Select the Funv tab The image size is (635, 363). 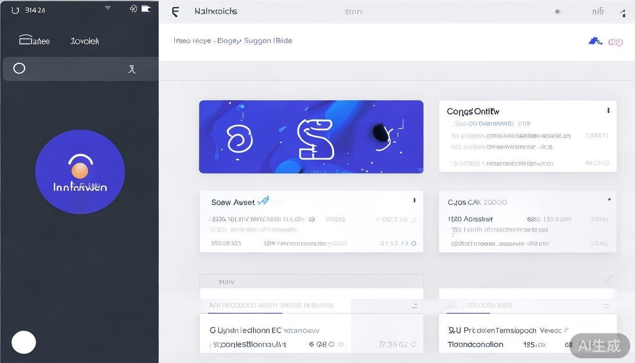point(226,282)
